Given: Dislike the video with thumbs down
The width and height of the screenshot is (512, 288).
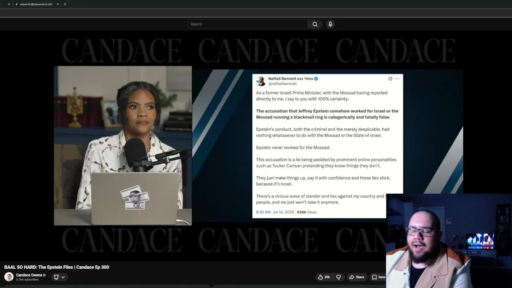Looking at the screenshot, I should point(338,277).
